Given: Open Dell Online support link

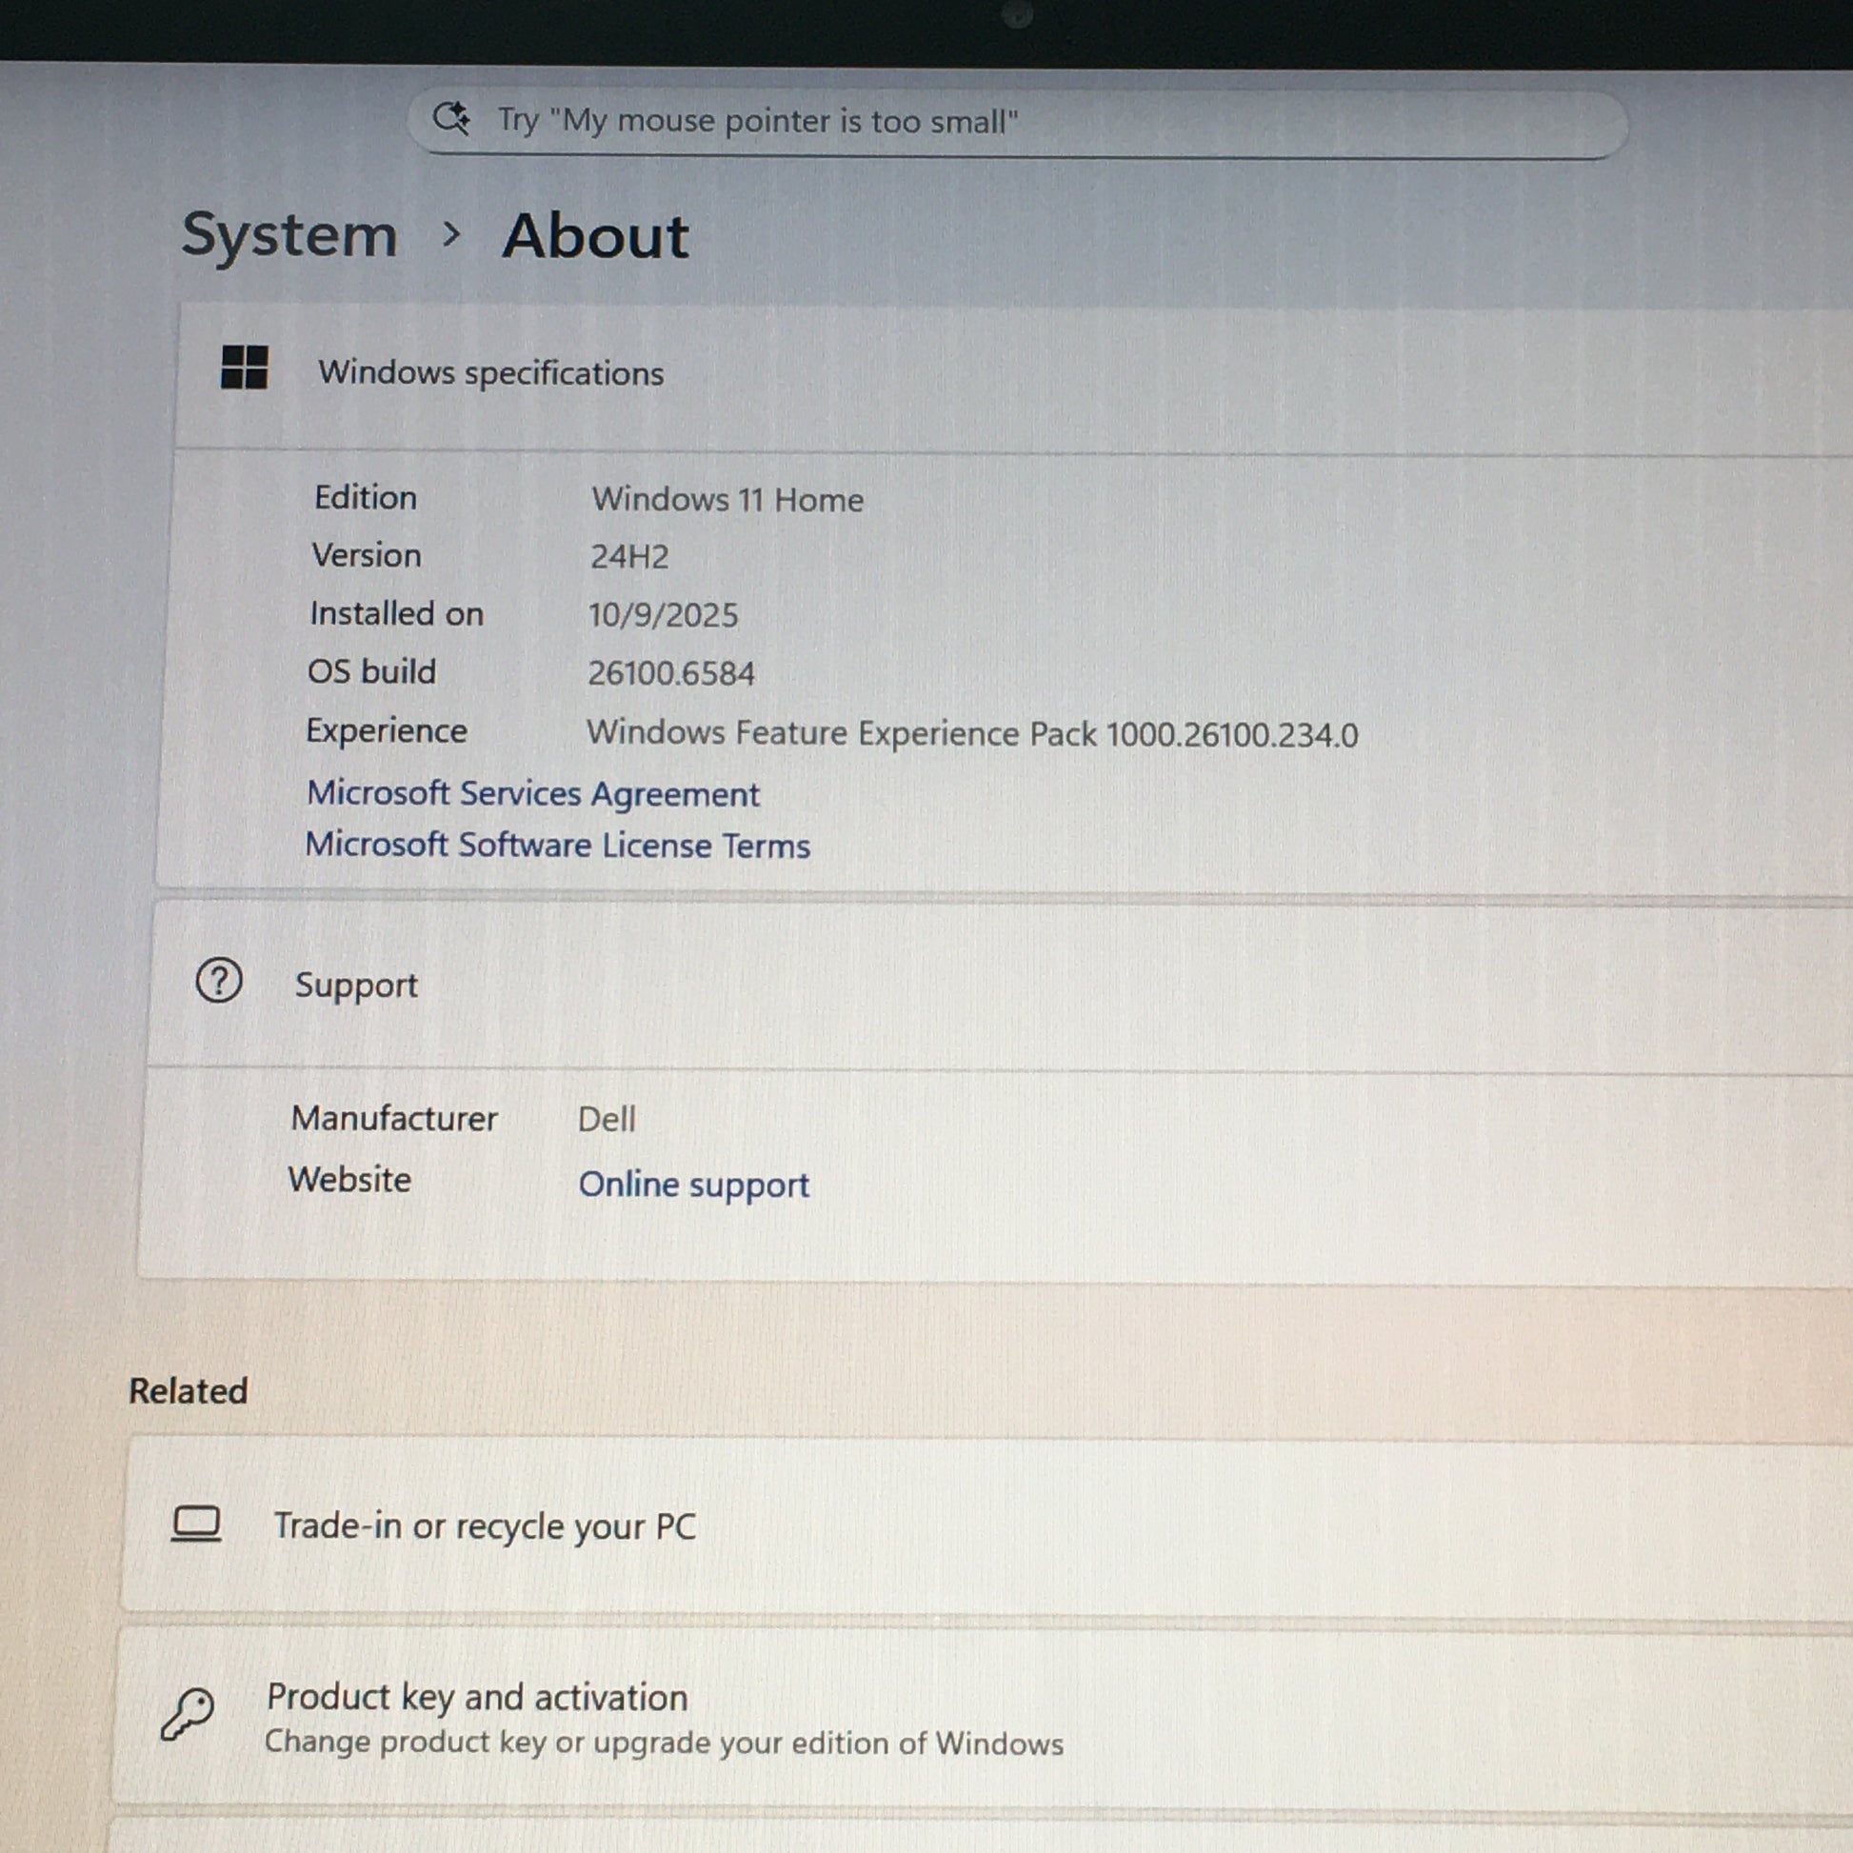Looking at the screenshot, I should click(693, 1186).
